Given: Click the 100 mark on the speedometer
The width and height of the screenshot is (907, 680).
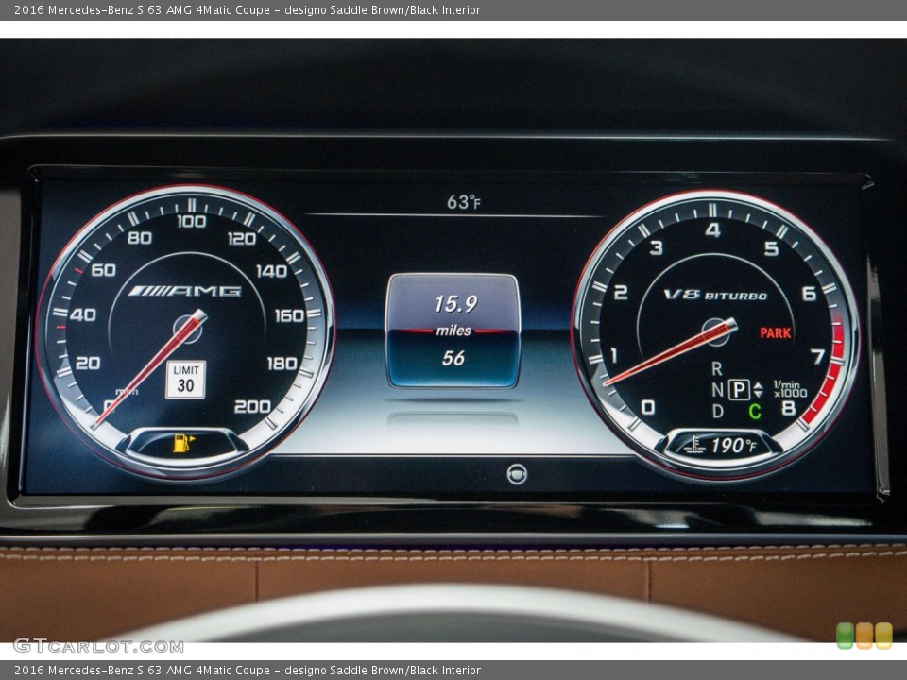Looking at the screenshot, I should pos(192,221).
